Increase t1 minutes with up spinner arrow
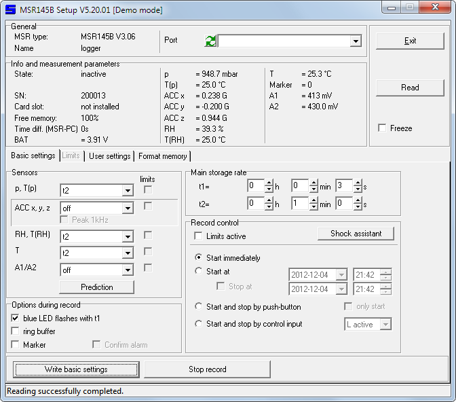The width and height of the screenshot is (456, 402). 313,183
